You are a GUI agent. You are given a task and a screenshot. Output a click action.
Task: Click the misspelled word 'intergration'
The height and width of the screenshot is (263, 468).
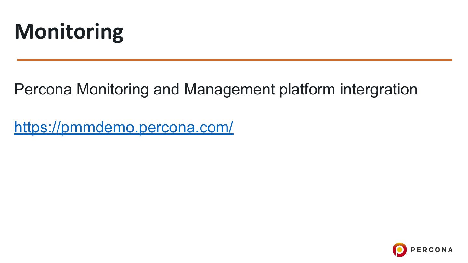[x=379, y=89]
